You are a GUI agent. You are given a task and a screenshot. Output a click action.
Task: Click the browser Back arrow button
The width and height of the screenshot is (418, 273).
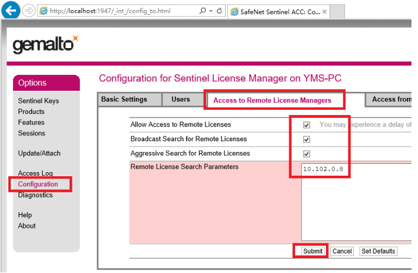[11, 11]
